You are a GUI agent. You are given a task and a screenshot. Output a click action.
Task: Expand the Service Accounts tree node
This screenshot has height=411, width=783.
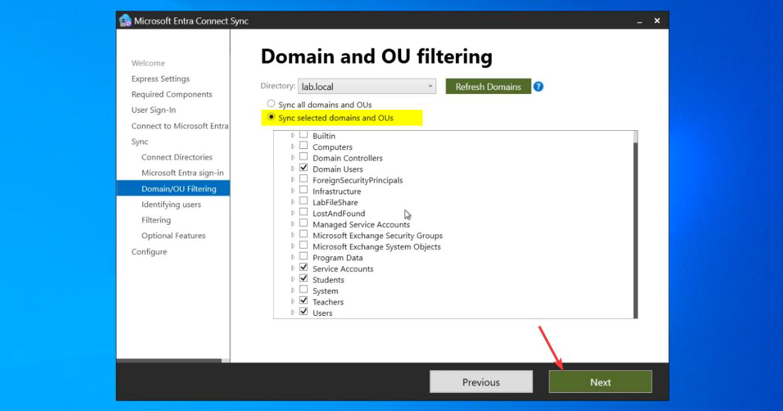(293, 269)
